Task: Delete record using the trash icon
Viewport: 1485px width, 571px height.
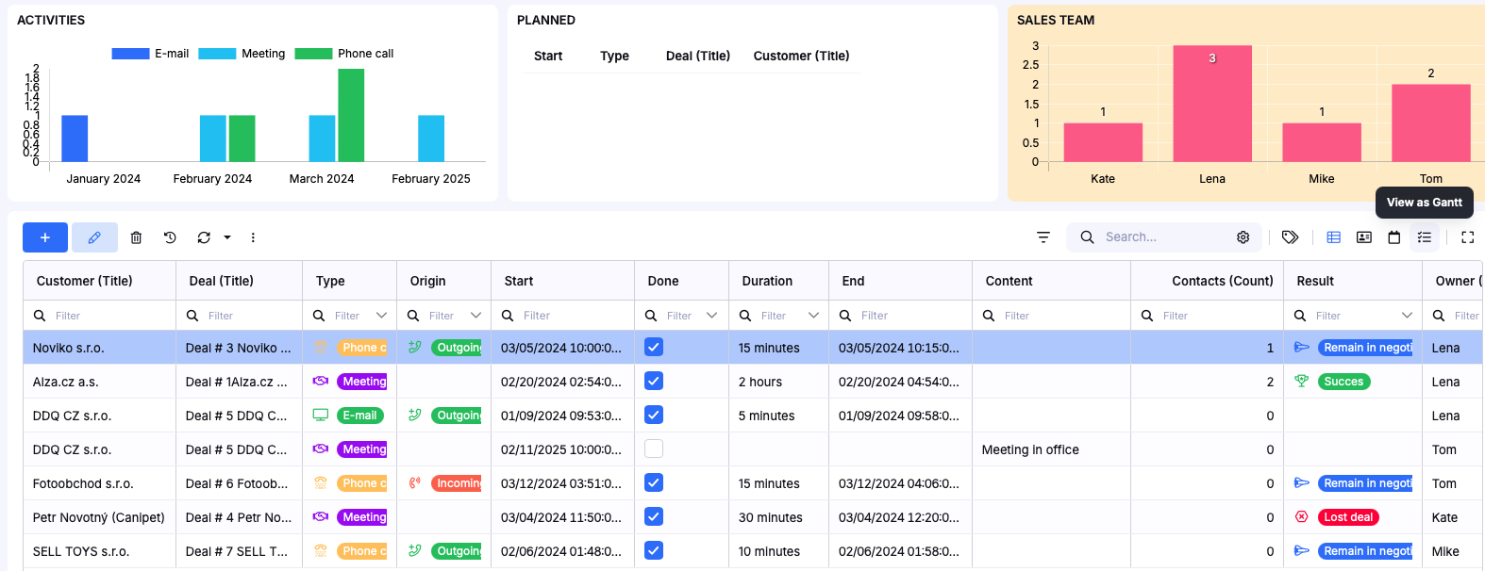Action: tap(136, 237)
